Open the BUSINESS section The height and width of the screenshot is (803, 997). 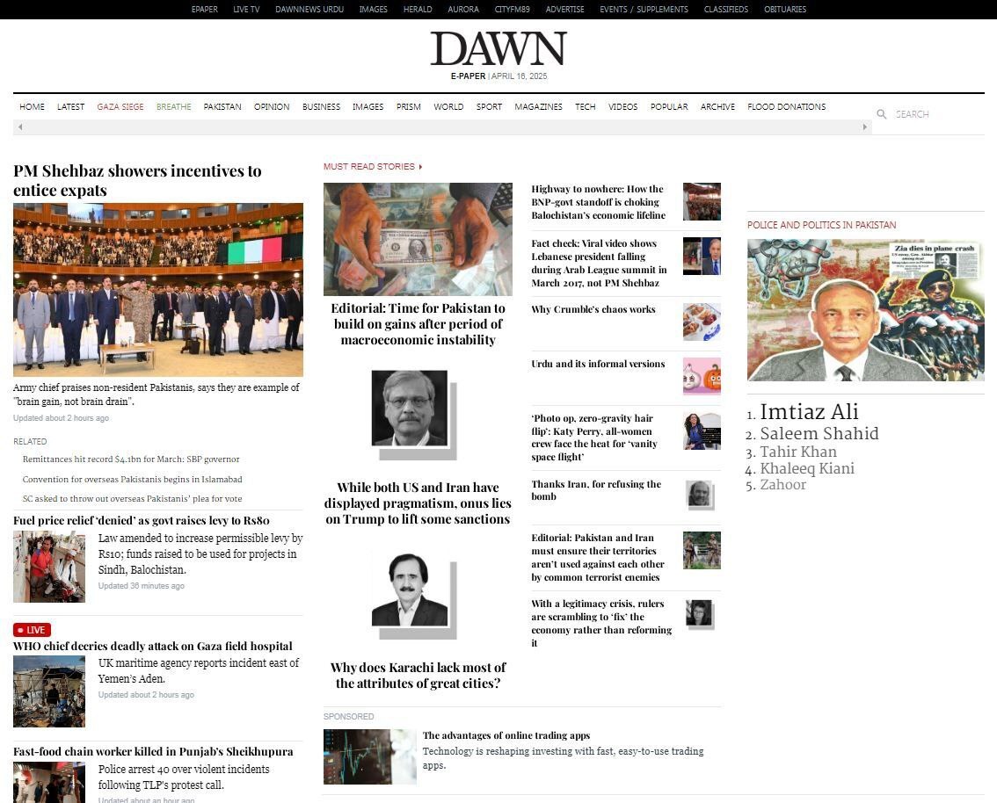321,106
